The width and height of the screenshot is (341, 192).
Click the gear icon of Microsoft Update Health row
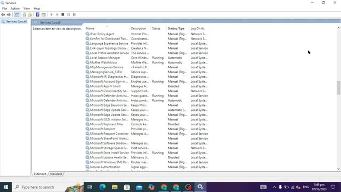(x=87, y=157)
